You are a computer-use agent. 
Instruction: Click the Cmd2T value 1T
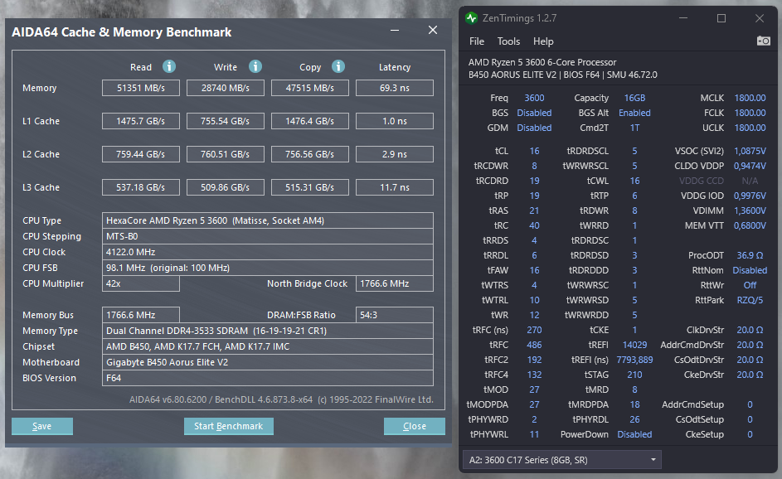634,128
